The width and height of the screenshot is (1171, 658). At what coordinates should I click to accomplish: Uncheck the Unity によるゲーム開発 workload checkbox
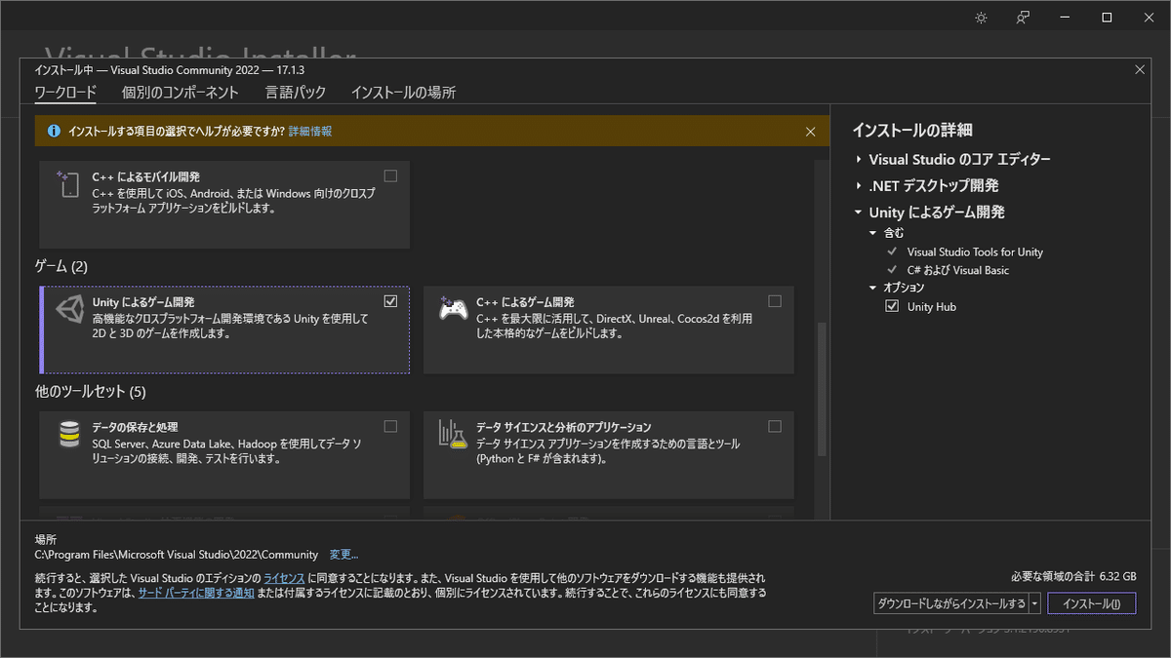pyautogui.click(x=391, y=301)
